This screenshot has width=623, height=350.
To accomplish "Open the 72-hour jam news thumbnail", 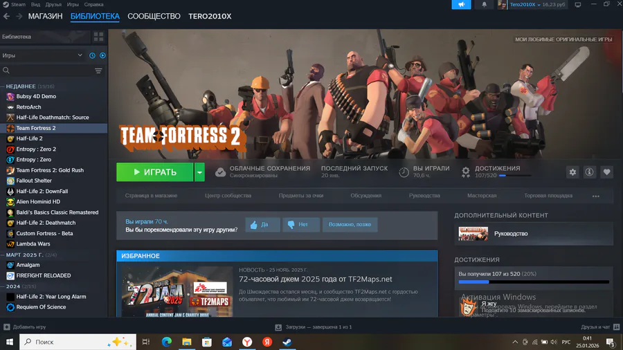I will 177,292.
